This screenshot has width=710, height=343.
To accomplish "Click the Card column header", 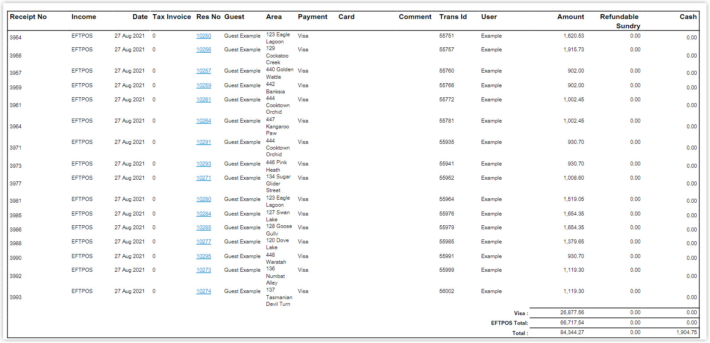I will tap(347, 17).
